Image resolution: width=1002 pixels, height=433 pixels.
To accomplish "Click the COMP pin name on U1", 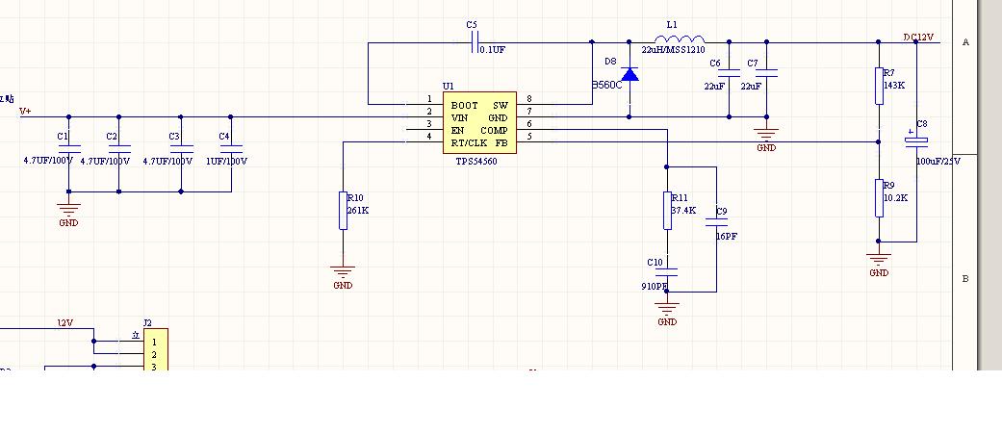I will pos(494,130).
